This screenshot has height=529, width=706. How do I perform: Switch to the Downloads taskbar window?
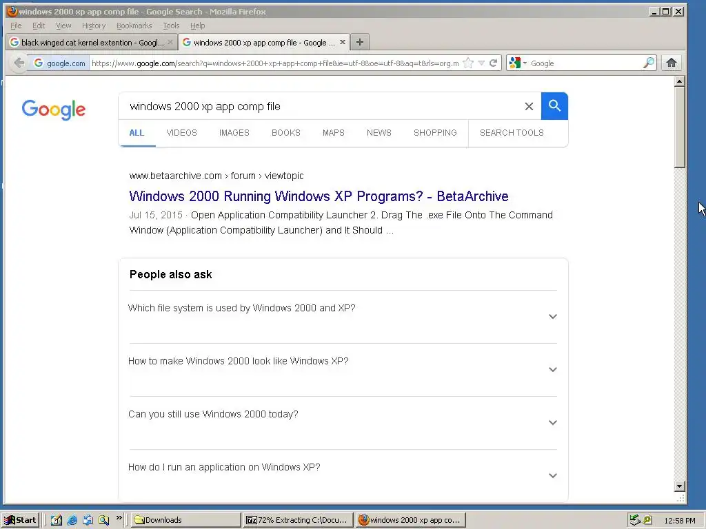pos(185,520)
